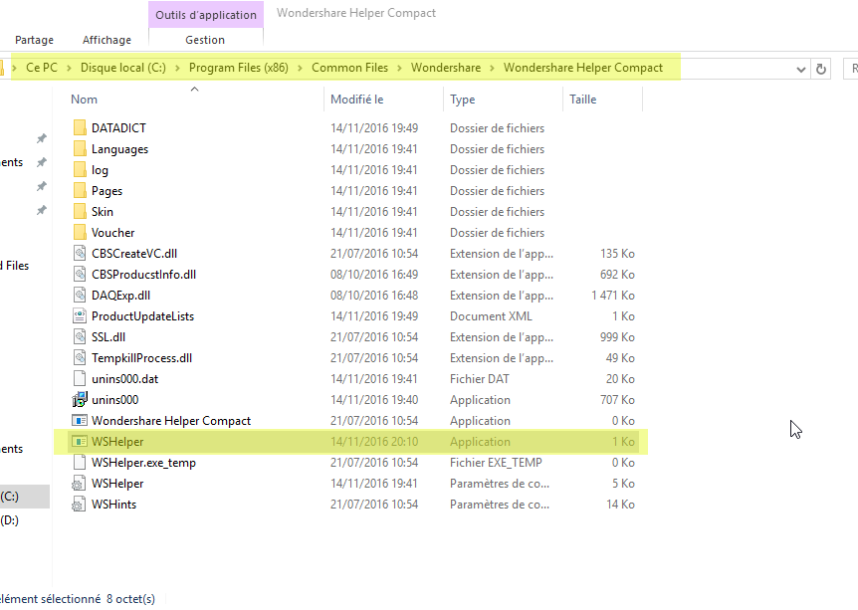Click the SSL.dll file icon

80,337
